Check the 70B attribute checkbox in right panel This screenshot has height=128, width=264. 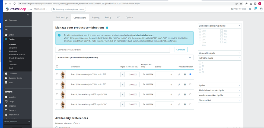[200, 31]
